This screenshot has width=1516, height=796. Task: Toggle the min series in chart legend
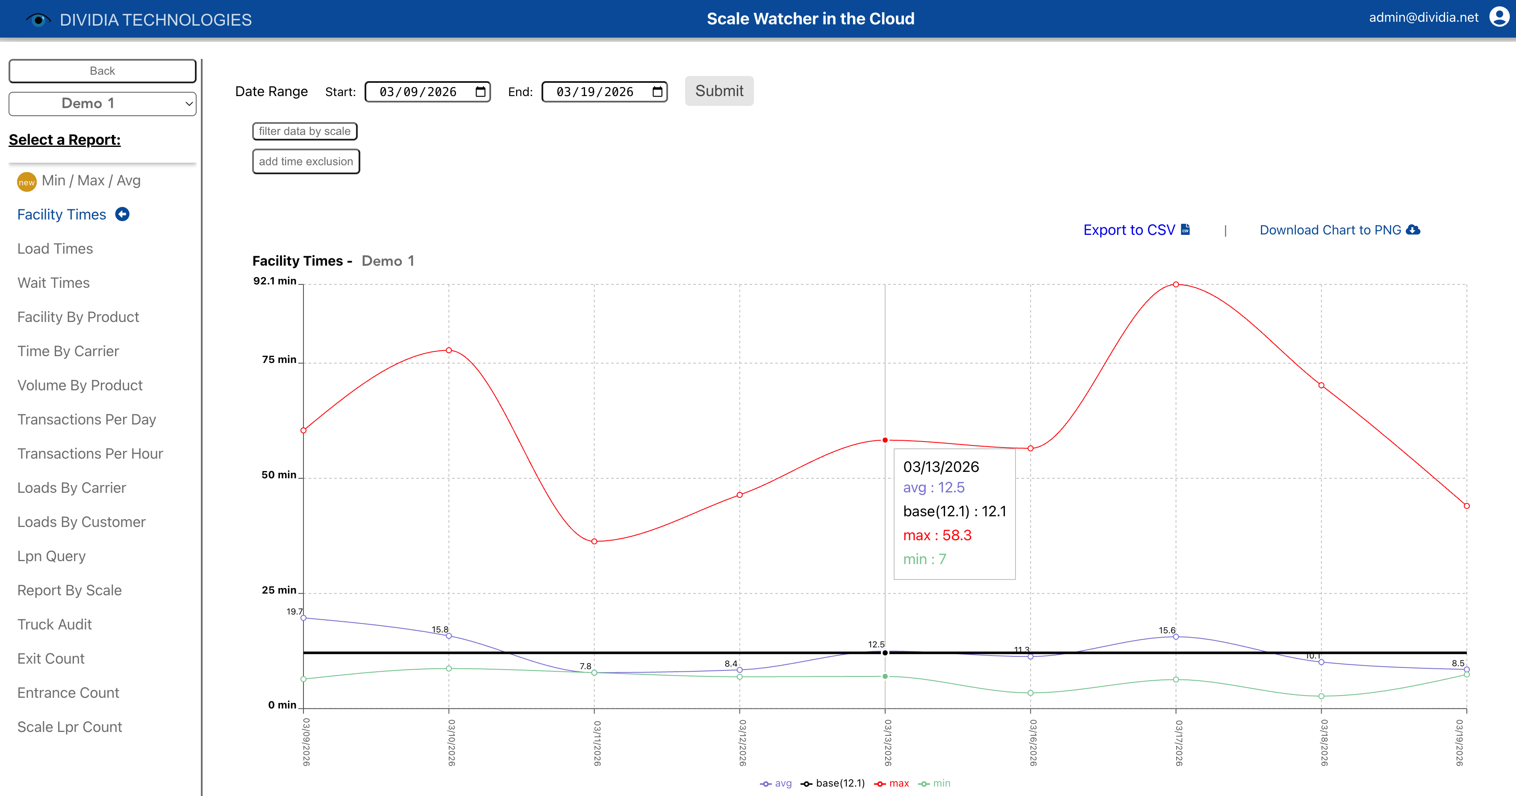point(935,784)
